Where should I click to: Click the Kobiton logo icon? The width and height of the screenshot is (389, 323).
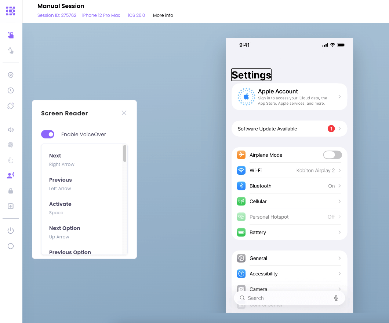coord(11,11)
